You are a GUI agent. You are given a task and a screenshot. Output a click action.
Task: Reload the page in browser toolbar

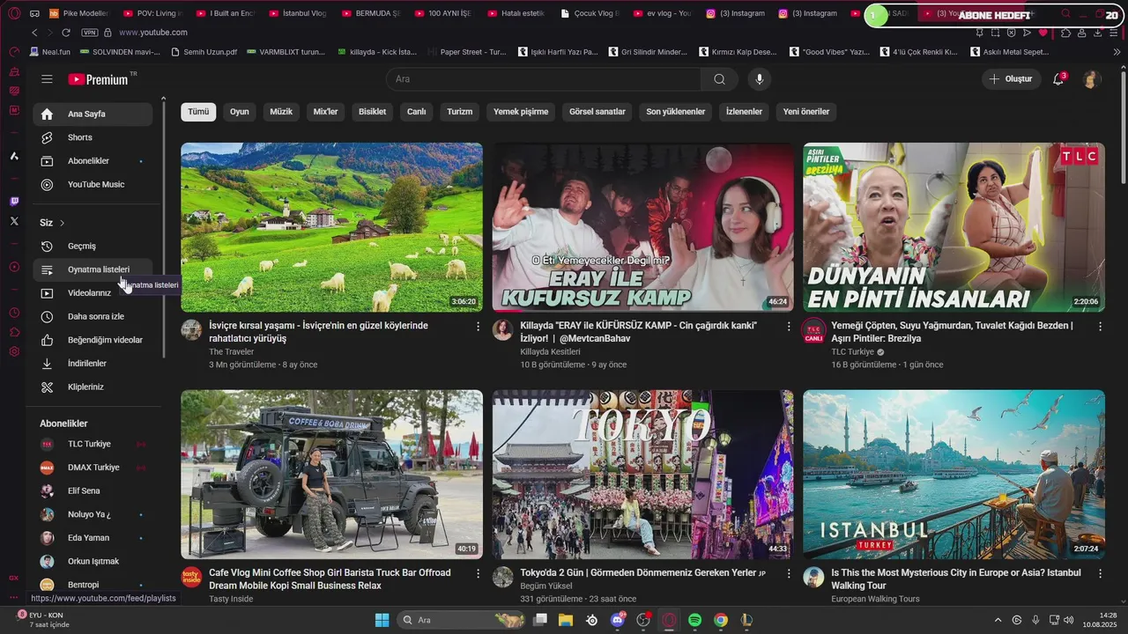pyautogui.click(x=65, y=33)
